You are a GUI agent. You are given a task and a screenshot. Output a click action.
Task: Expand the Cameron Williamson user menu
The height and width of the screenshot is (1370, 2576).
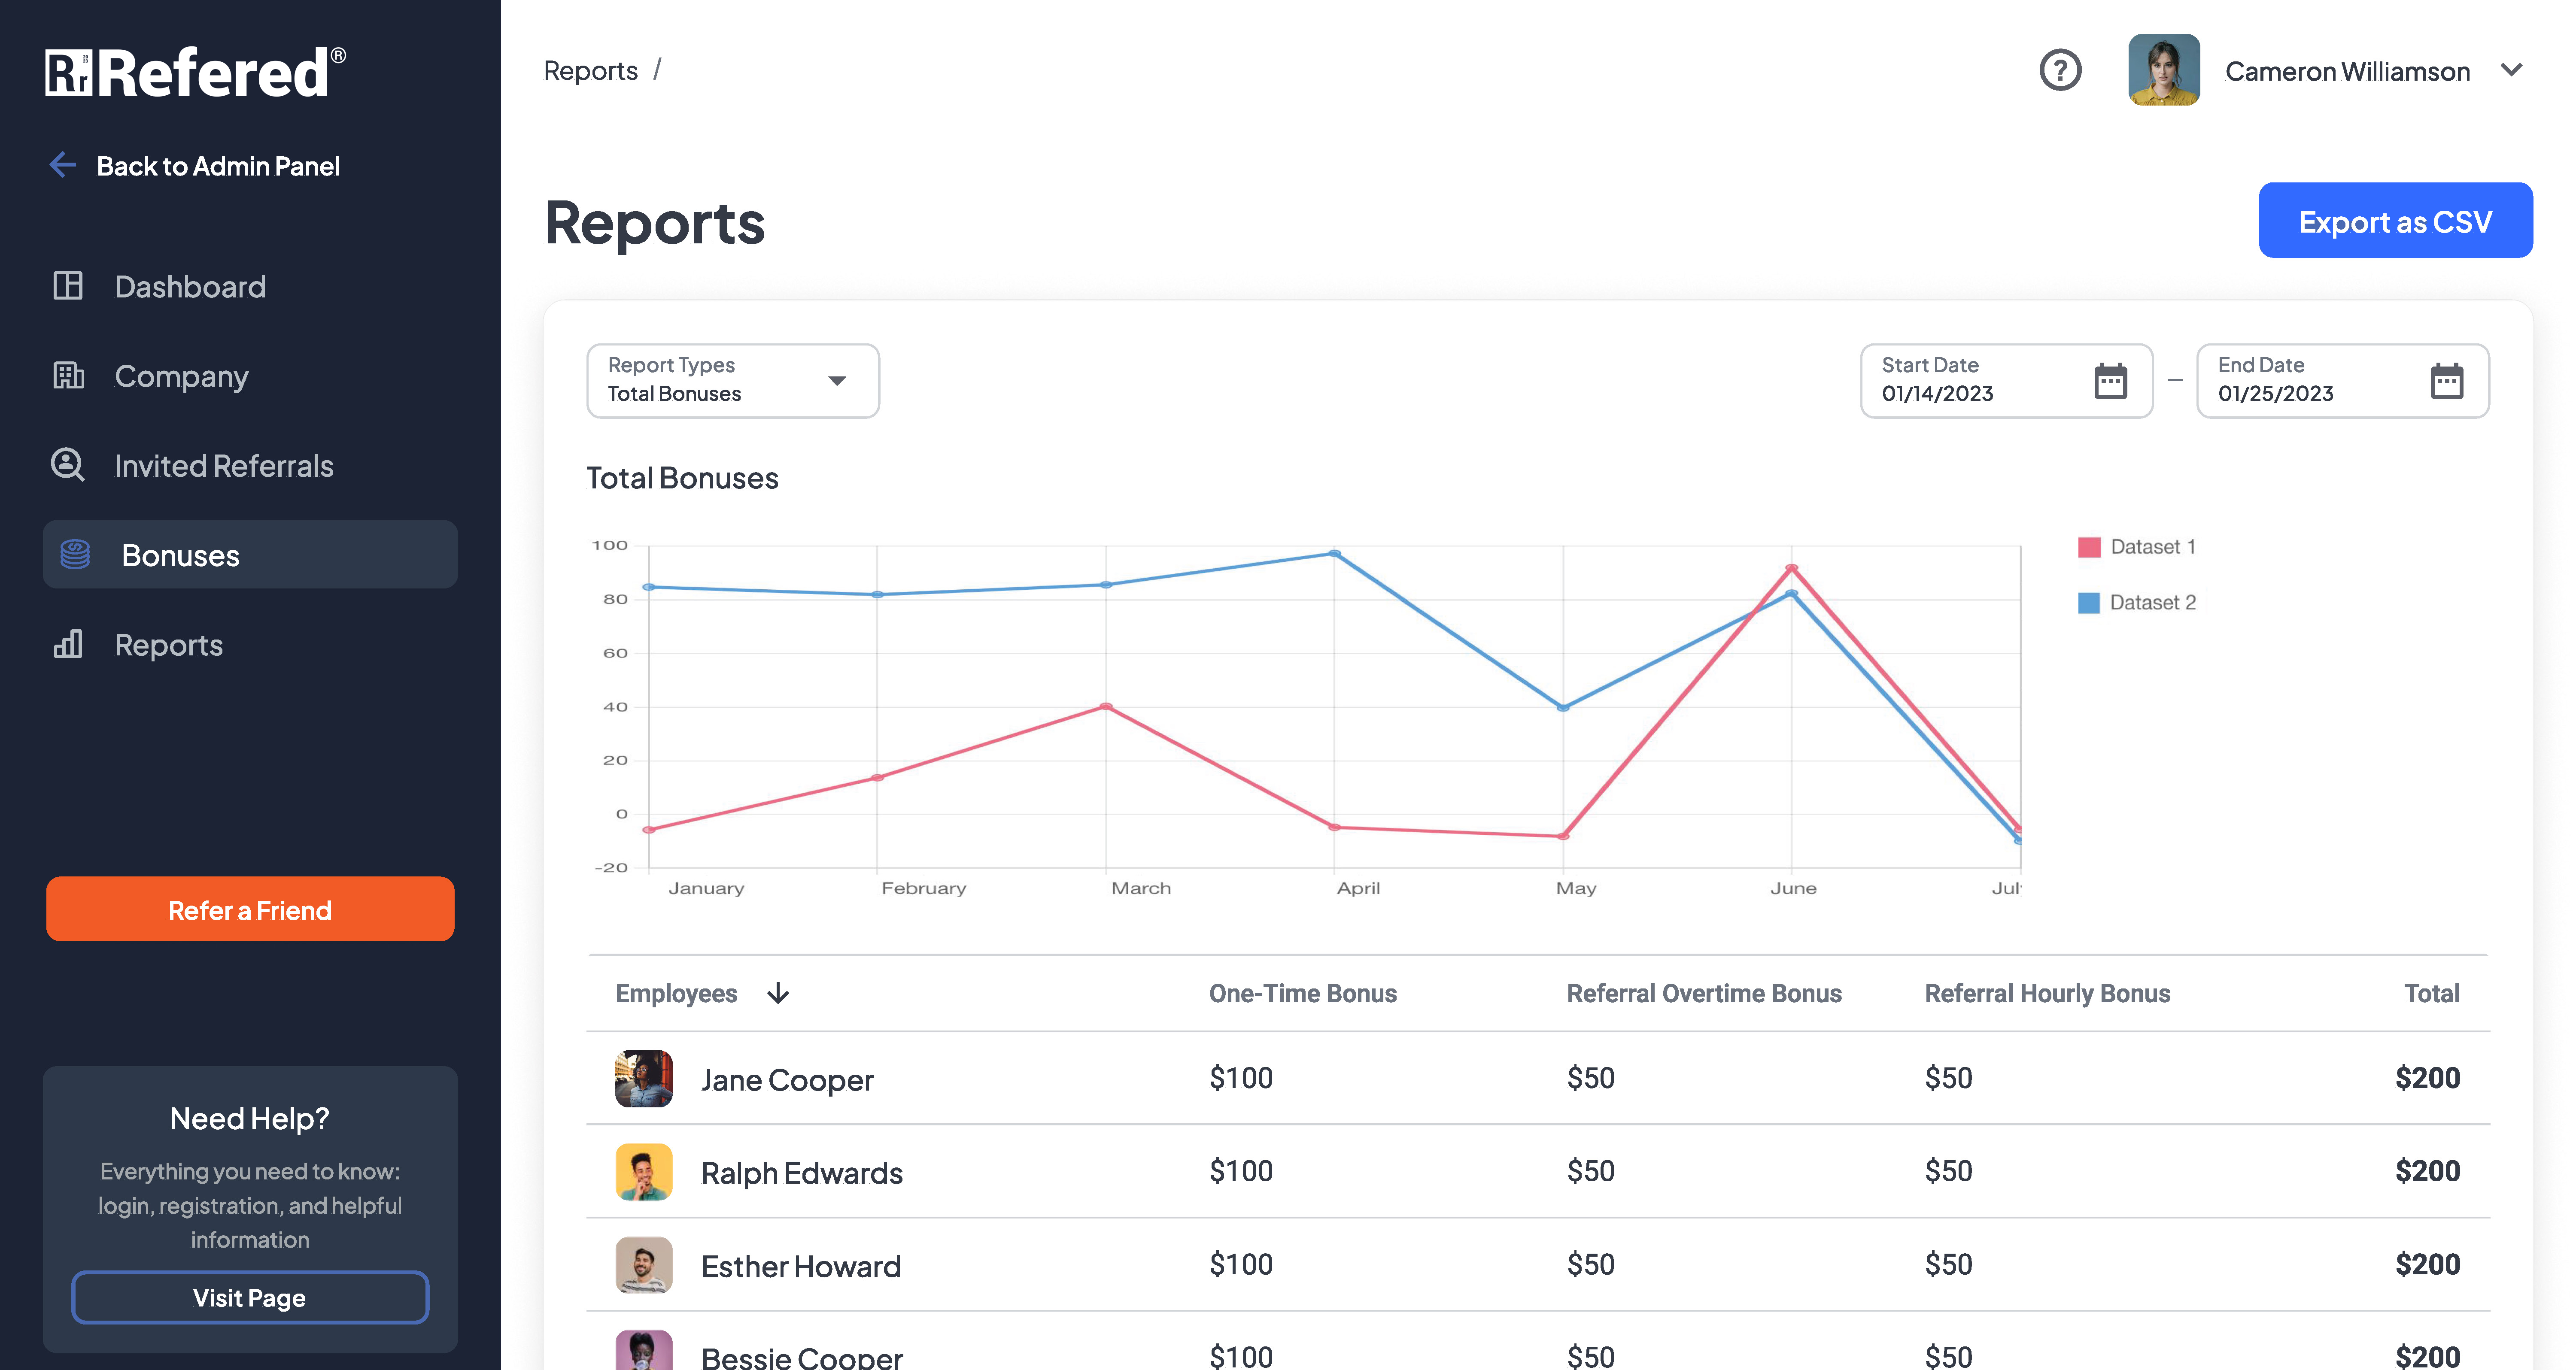[x=2511, y=70]
